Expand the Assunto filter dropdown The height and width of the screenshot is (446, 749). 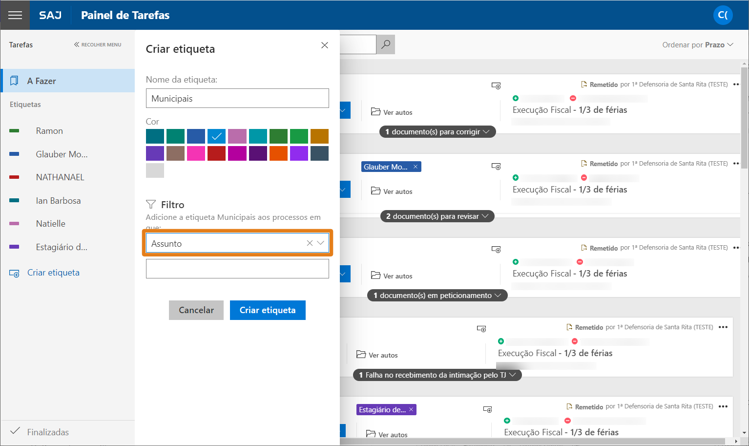pyautogui.click(x=321, y=243)
